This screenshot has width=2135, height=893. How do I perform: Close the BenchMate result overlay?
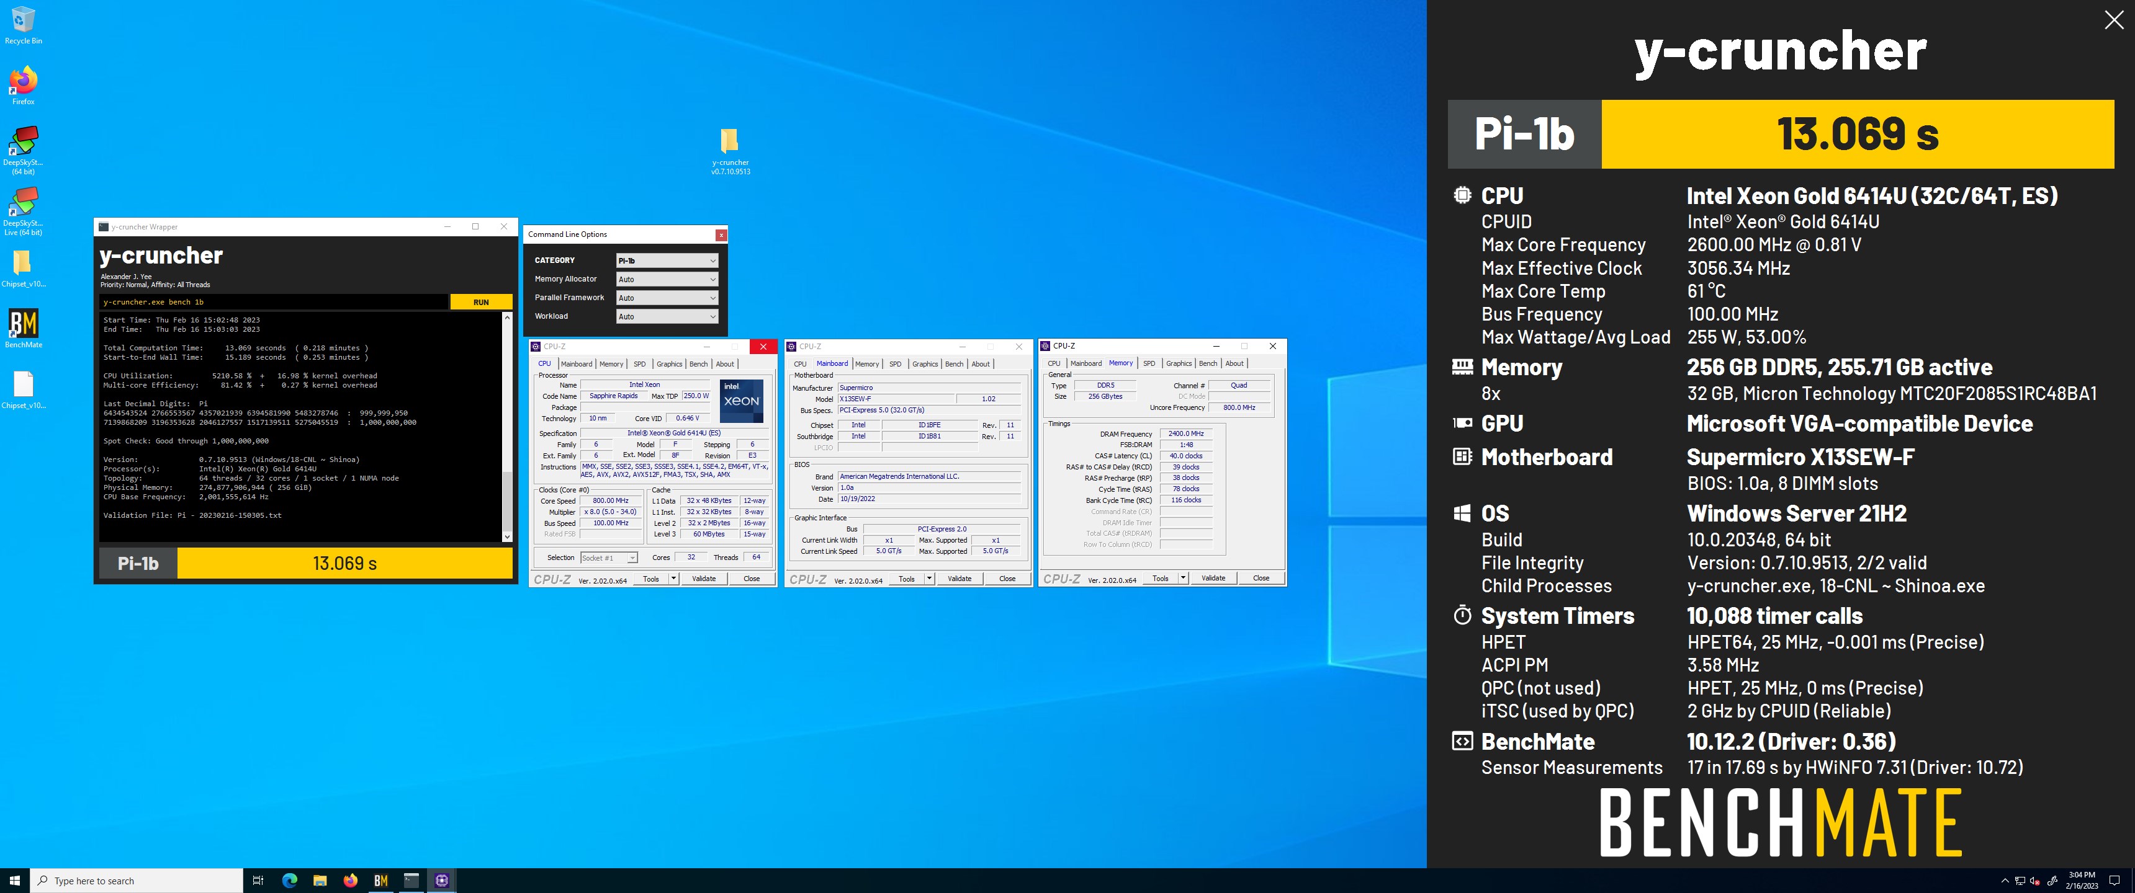click(x=2113, y=20)
